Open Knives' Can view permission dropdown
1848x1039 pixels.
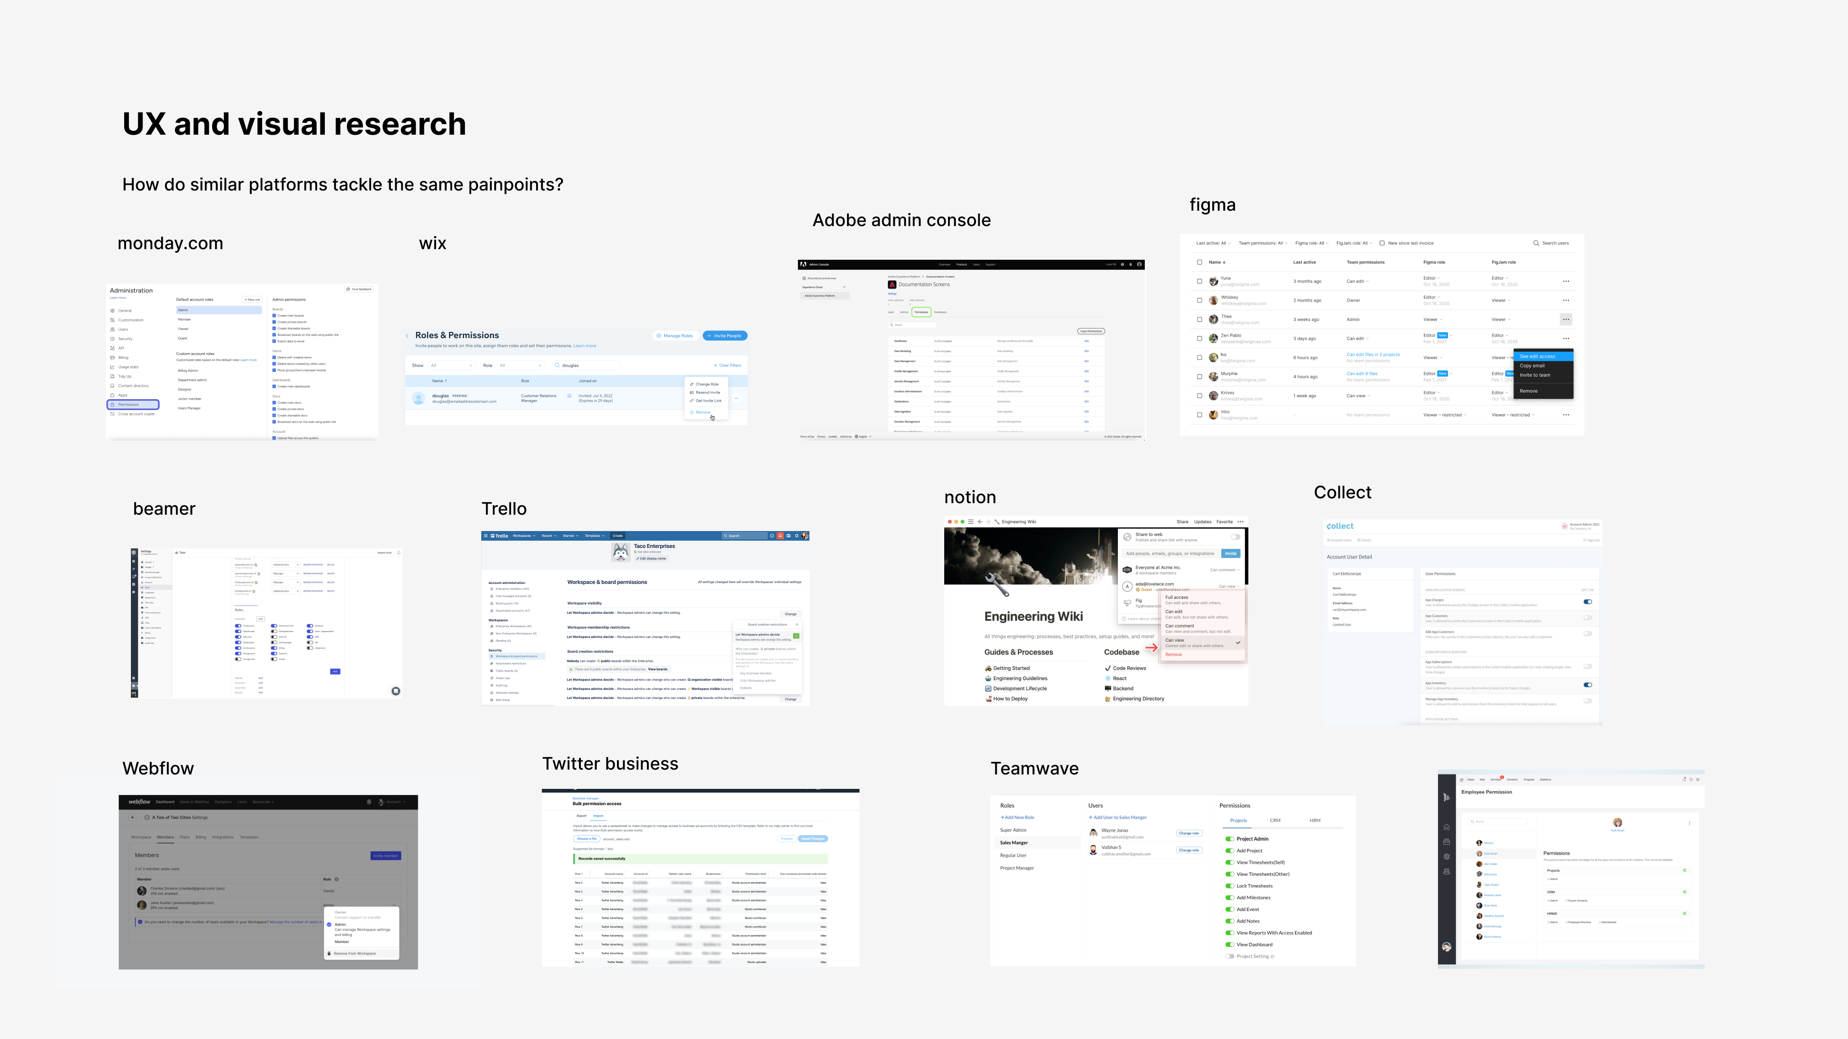coord(1358,396)
